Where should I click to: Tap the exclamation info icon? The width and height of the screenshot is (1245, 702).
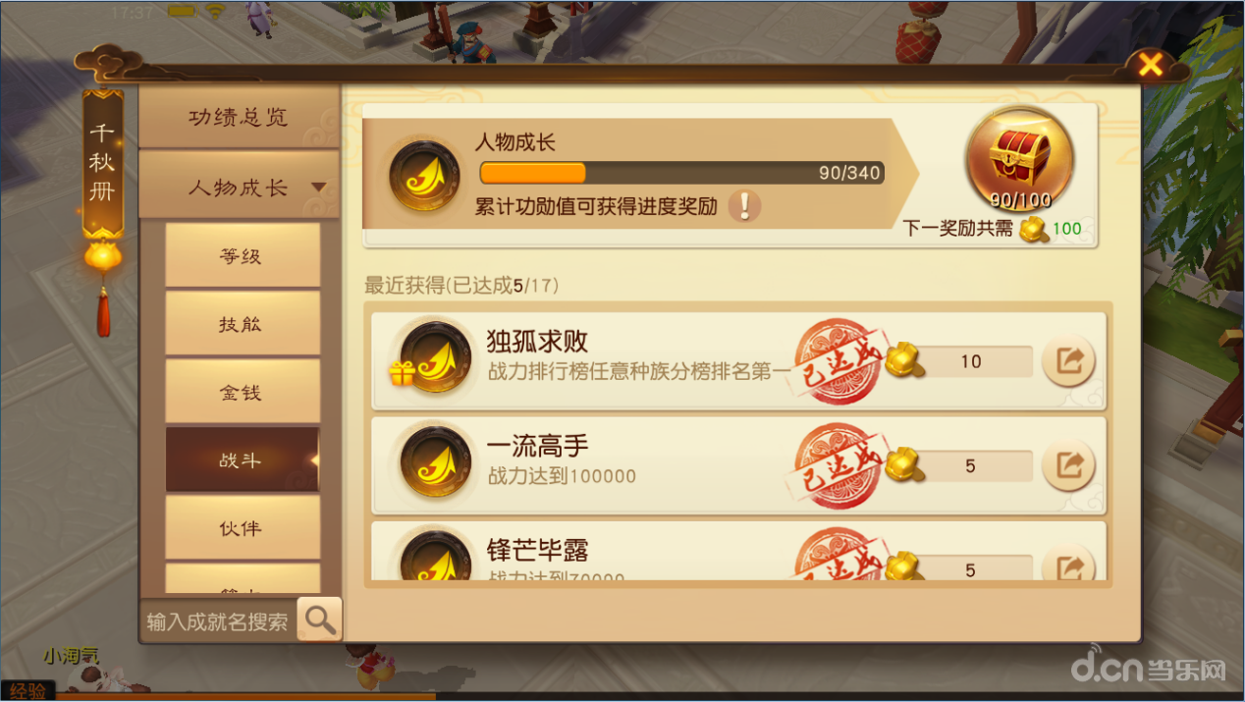(x=743, y=206)
